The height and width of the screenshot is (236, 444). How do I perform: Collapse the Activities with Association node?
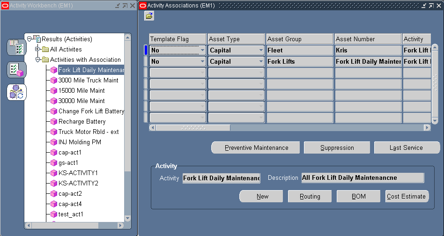coord(37,60)
